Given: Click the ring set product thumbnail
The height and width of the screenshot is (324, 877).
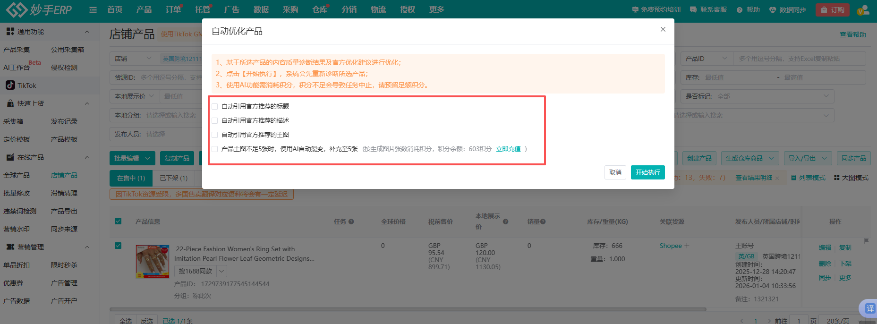Looking at the screenshot, I should 152,262.
